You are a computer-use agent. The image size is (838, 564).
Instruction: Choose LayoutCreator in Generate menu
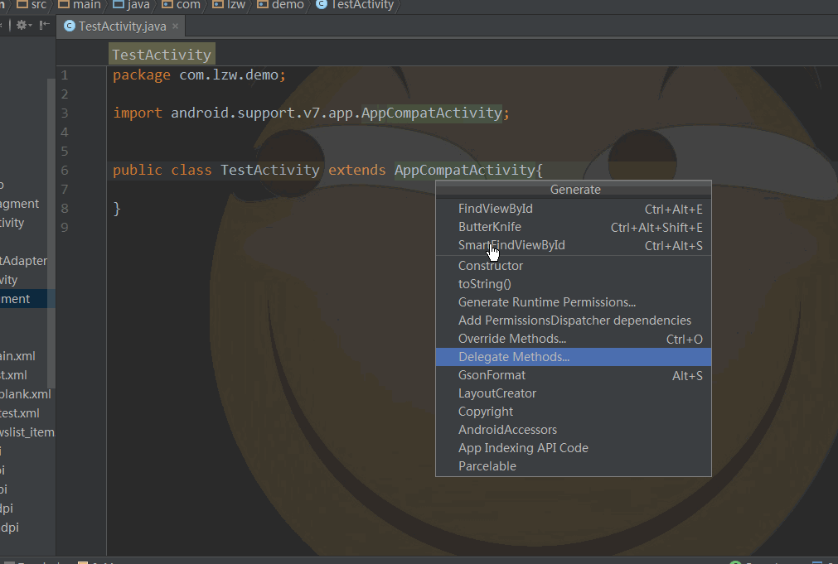pos(574,393)
